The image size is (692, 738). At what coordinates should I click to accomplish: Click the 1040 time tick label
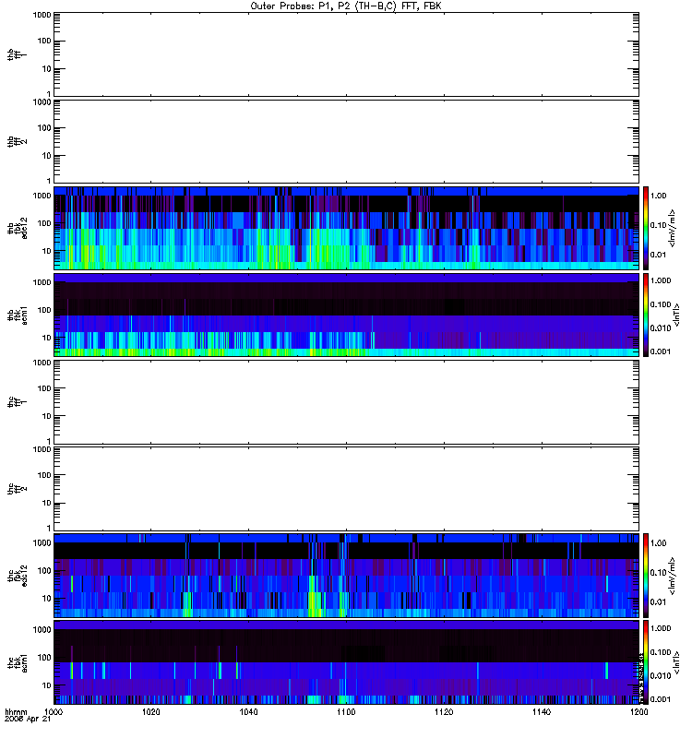[248, 711]
